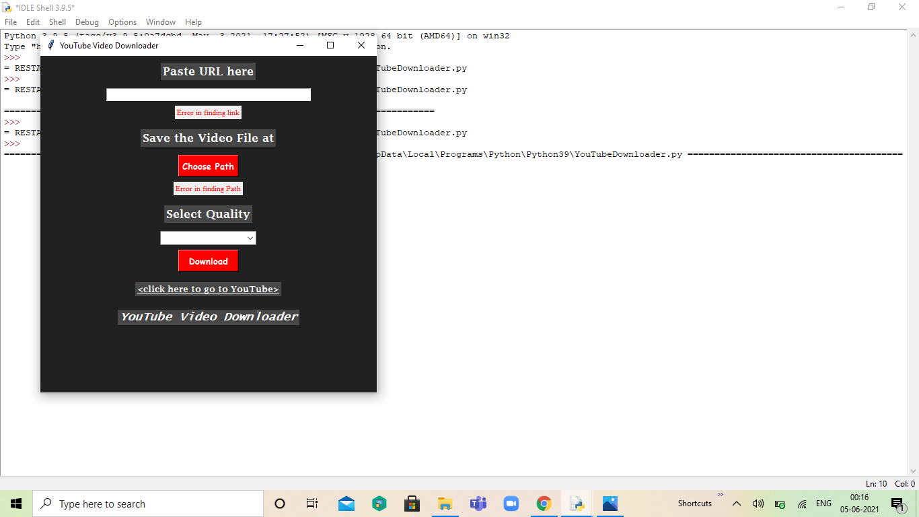Viewport: 919px width, 517px height.
Task: Open the Wi-Fi network status icon
Action: [801, 503]
